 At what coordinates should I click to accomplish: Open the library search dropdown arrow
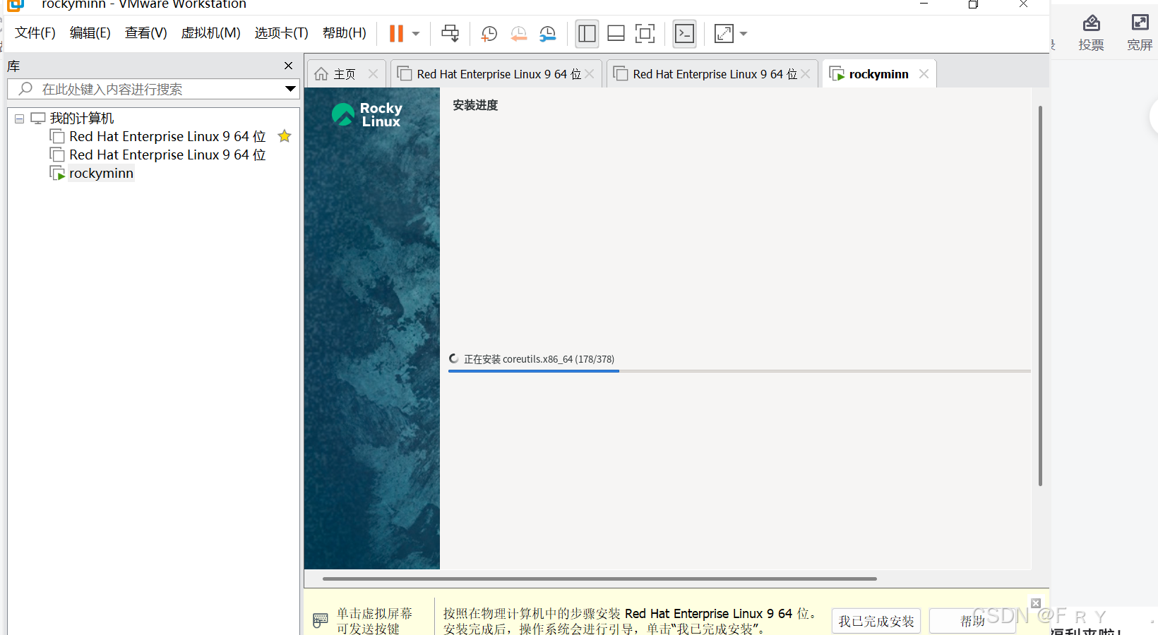coord(290,89)
